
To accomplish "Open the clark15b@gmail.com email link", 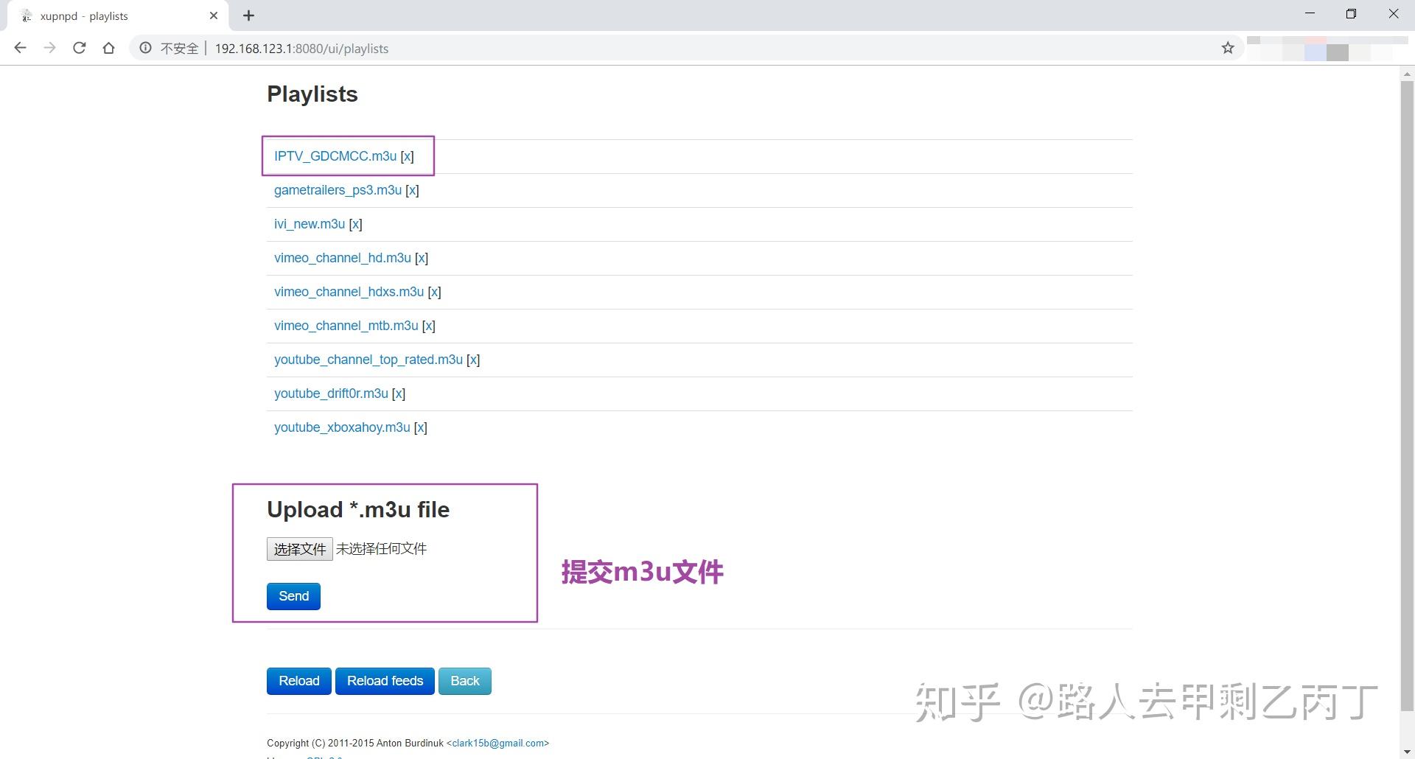I will click(498, 743).
